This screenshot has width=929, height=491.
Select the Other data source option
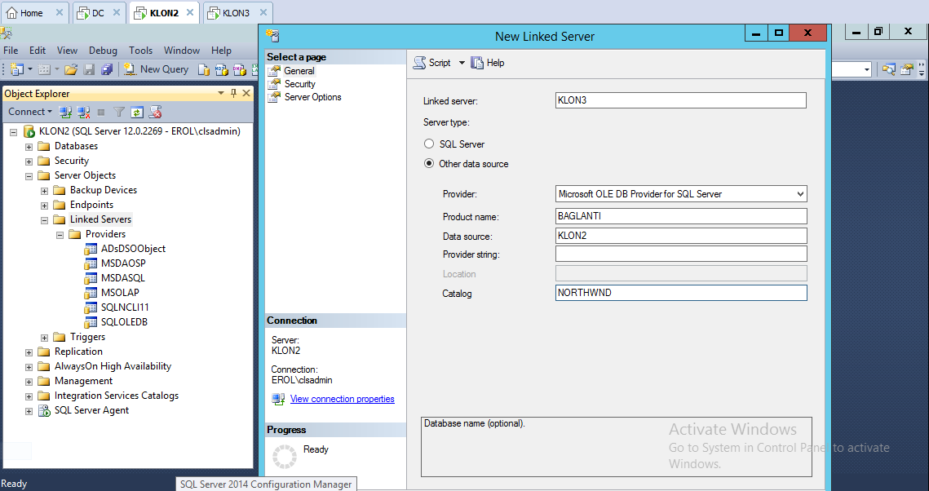429,164
